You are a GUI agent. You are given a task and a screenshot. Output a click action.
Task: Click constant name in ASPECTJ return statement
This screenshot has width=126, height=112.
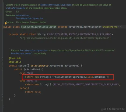point(86,84)
